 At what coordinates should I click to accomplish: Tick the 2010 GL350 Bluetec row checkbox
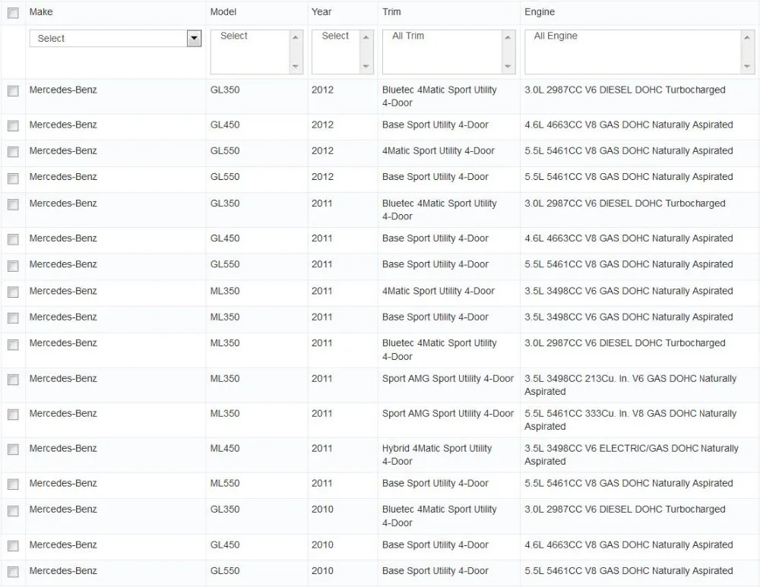click(13, 511)
